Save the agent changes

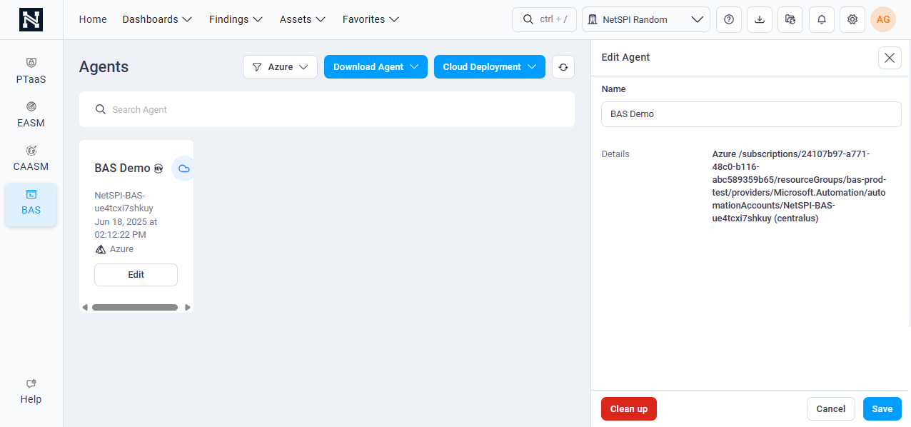coord(882,408)
